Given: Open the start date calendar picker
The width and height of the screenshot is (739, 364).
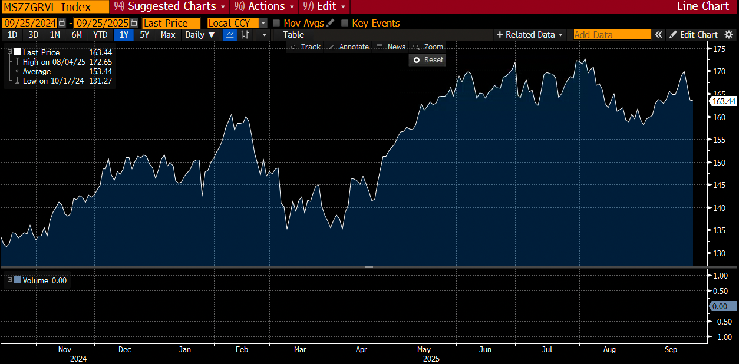Looking at the screenshot, I should coord(62,23).
